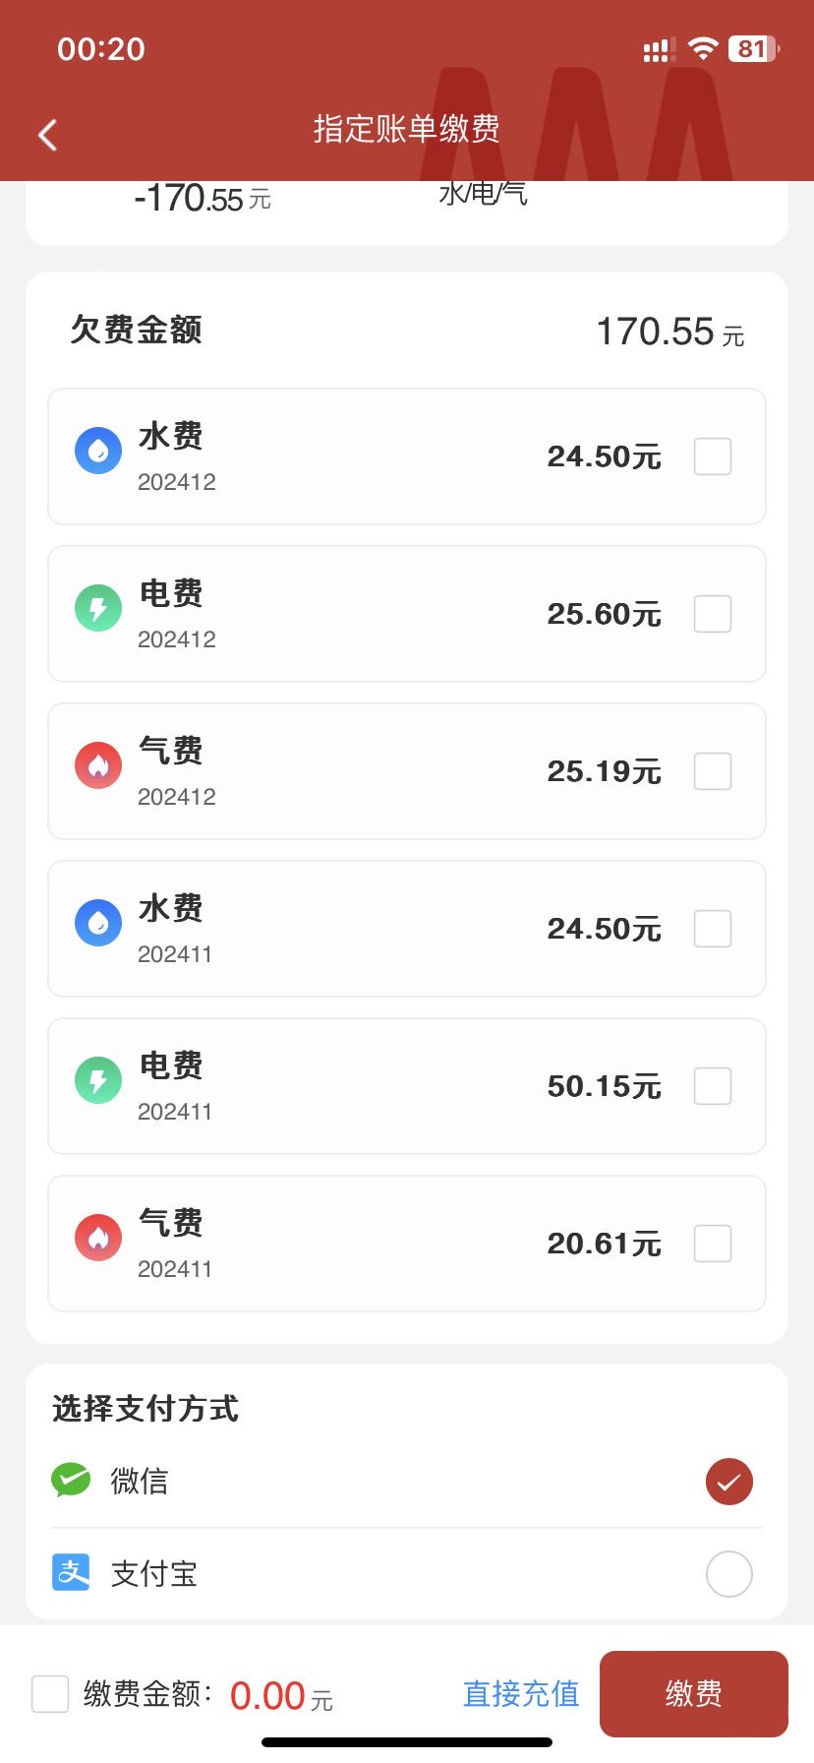Toggle the select-all checkbox beside 缴费金额
Image resolution: width=814 pixels, height=1763 pixels.
pos(50,1694)
